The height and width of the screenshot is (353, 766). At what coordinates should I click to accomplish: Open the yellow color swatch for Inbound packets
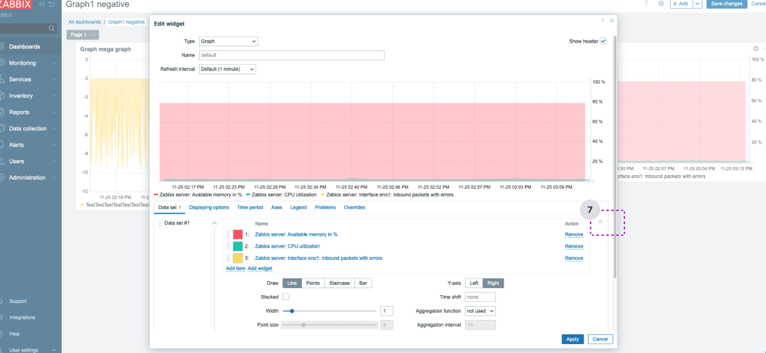pos(238,258)
